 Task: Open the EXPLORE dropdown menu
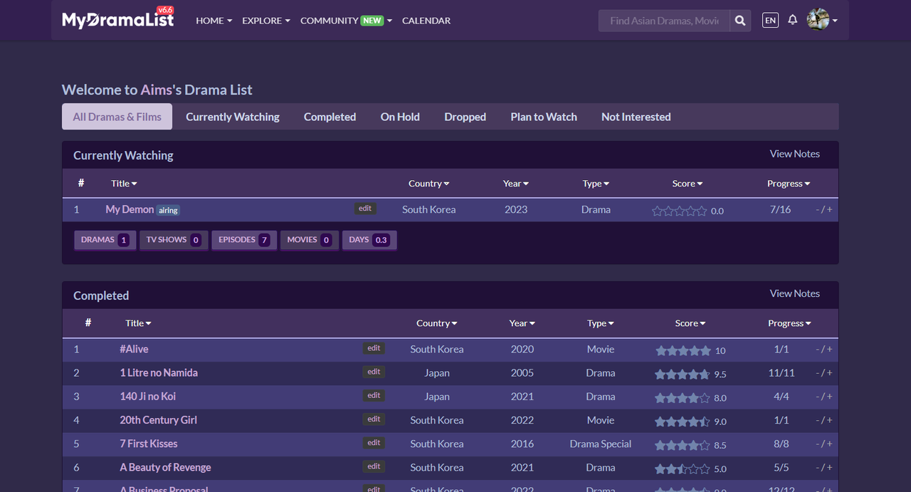click(266, 21)
